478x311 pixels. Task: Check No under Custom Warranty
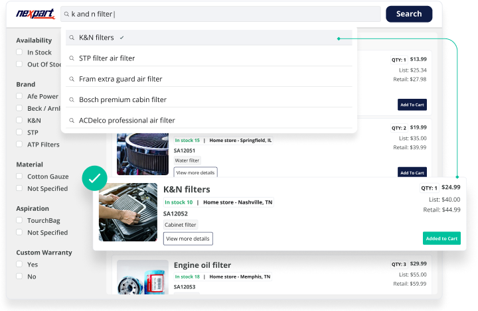[x=19, y=277]
